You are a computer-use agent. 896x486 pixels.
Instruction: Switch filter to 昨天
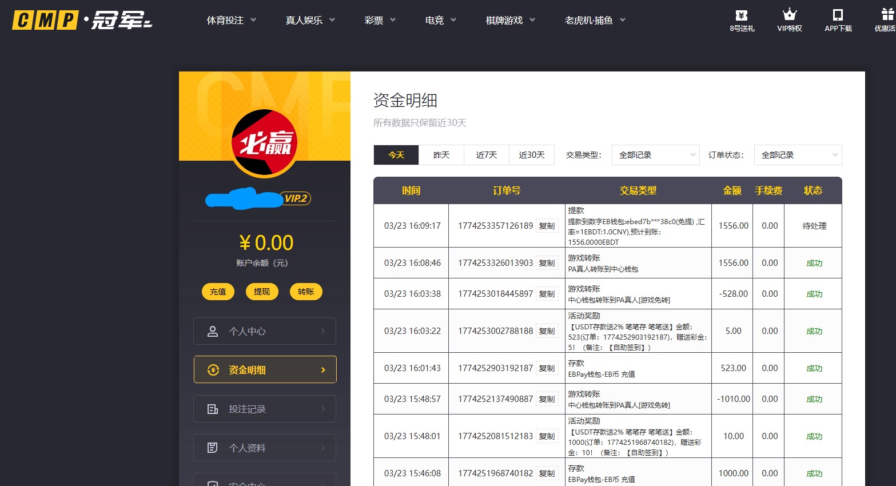pyautogui.click(x=441, y=154)
